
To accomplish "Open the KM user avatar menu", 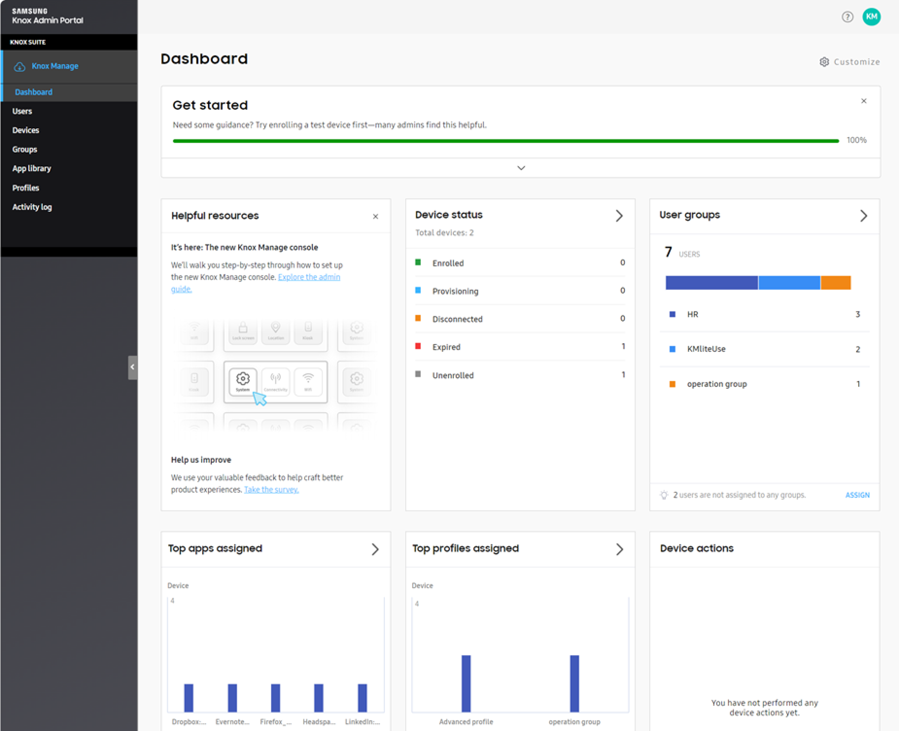I will click(x=871, y=17).
